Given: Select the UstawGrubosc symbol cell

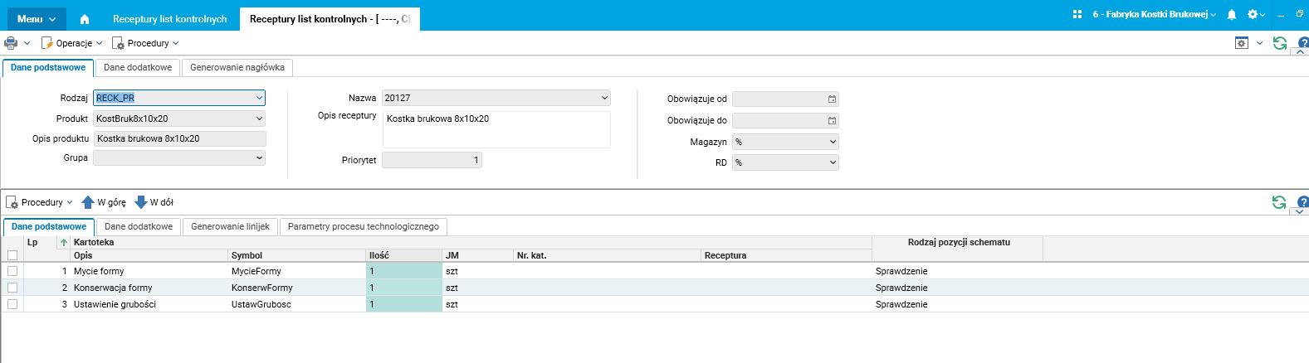Looking at the screenshot, I should coord(297,304).
